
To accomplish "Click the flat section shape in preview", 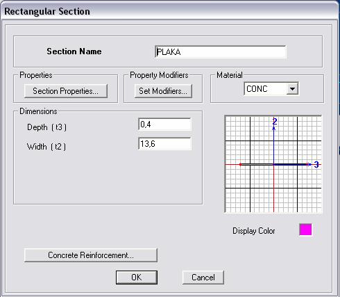I will (274, 165).
